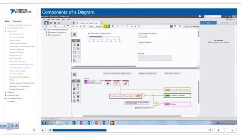
Task: Open the Help menu
Action: (x=68, y=19)
